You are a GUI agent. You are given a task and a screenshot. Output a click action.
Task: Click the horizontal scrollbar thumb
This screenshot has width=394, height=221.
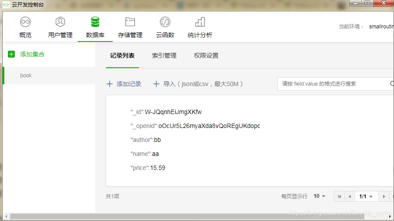click(x=187, y=216)
